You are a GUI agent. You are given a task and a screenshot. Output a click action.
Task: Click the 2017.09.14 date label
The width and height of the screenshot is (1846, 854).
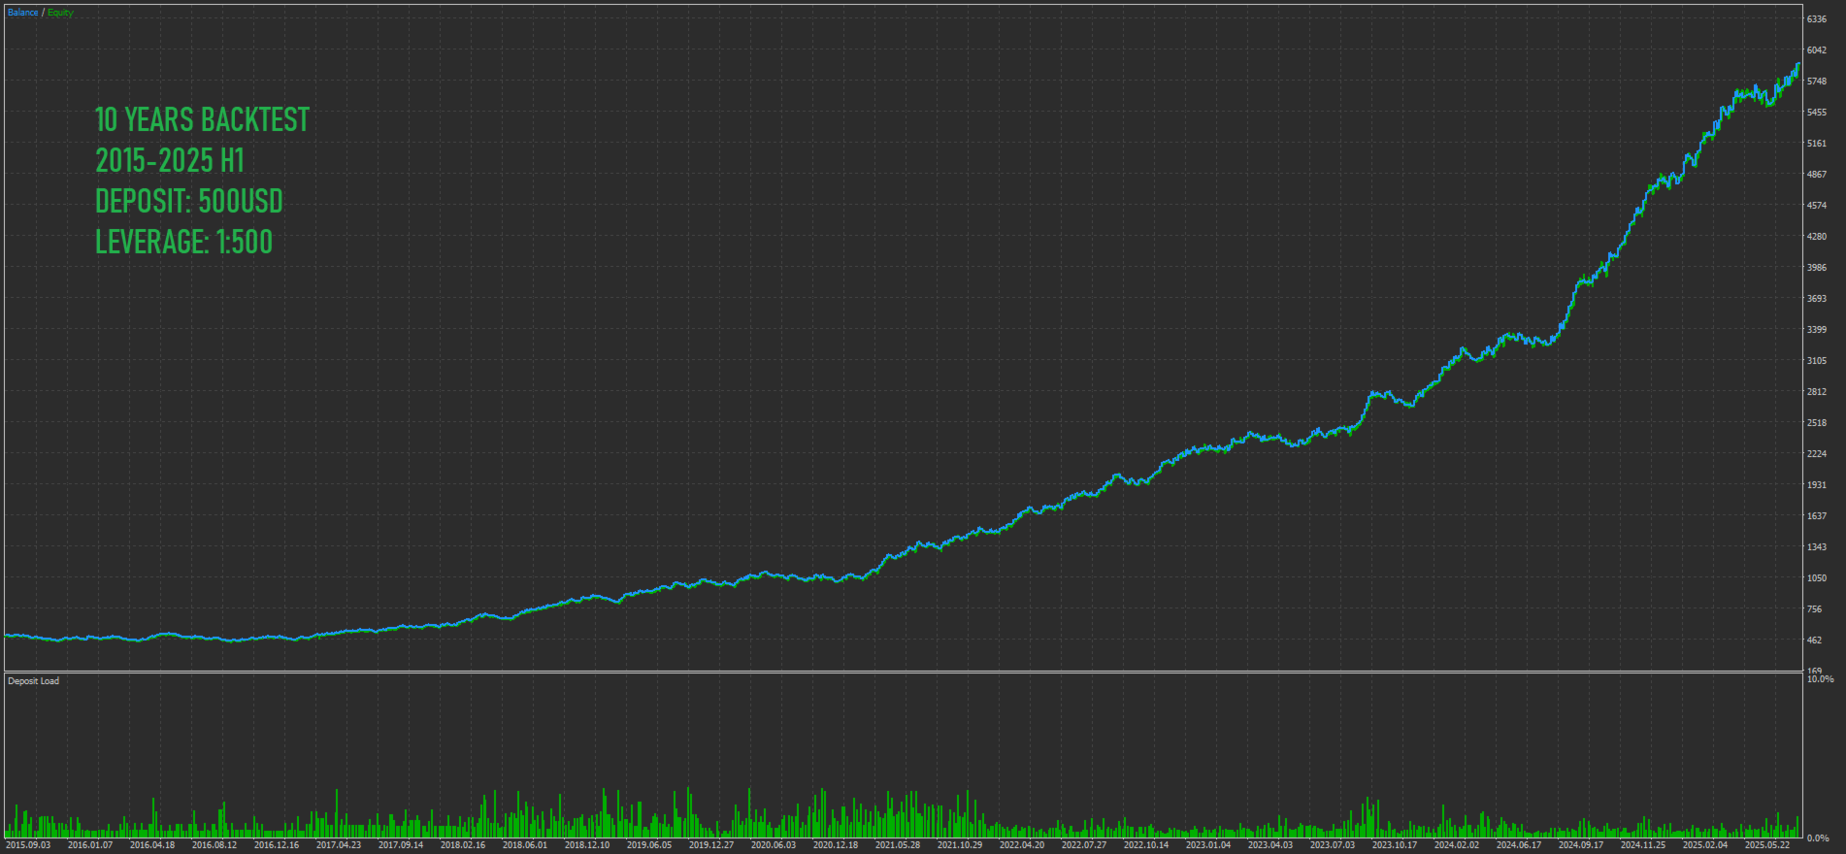401,845
